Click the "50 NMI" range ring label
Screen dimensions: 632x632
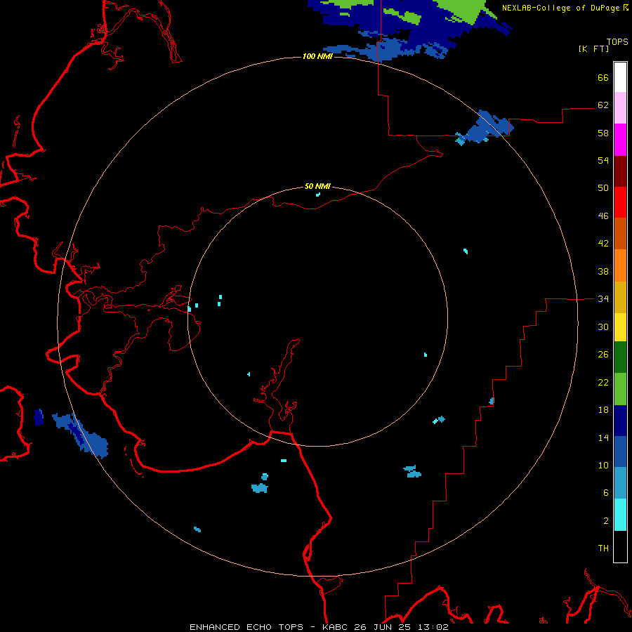click(317, 186)
